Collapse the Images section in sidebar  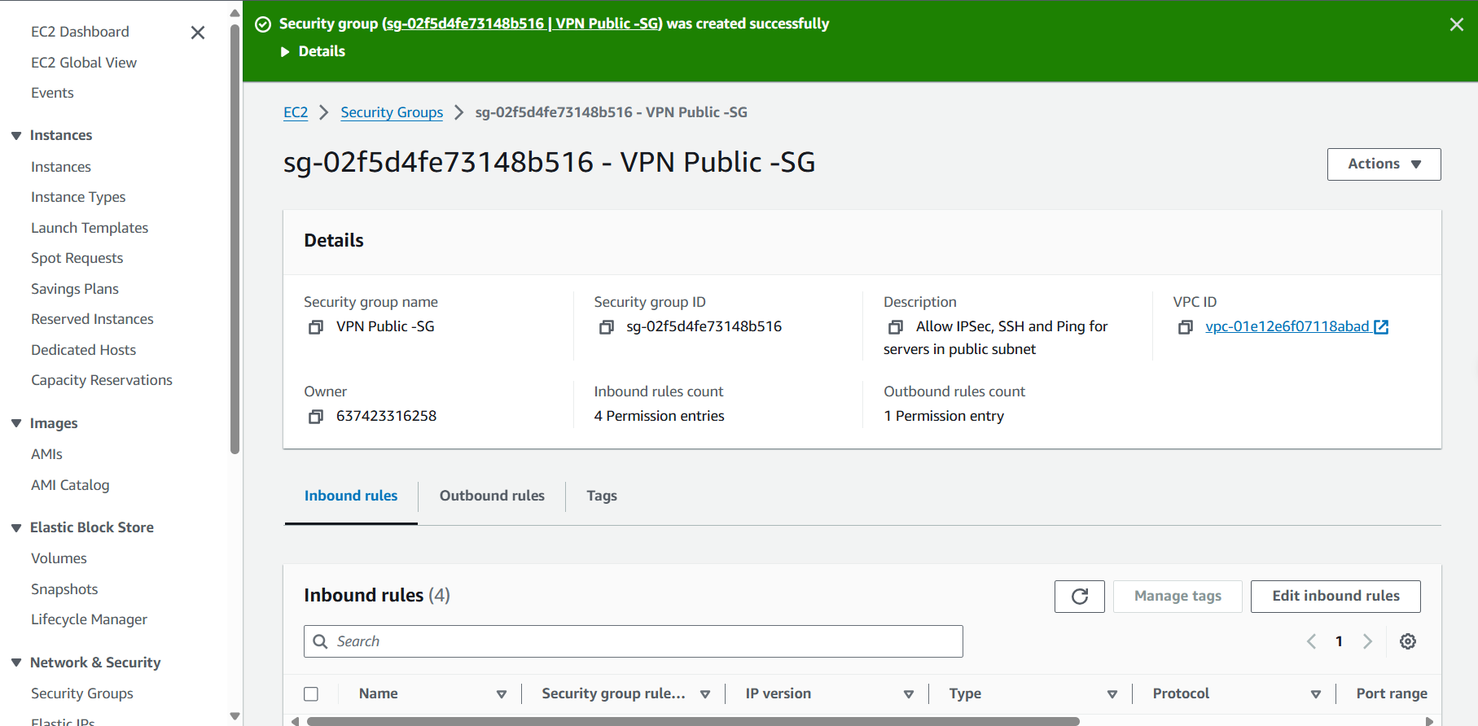(x=16, y=423)
